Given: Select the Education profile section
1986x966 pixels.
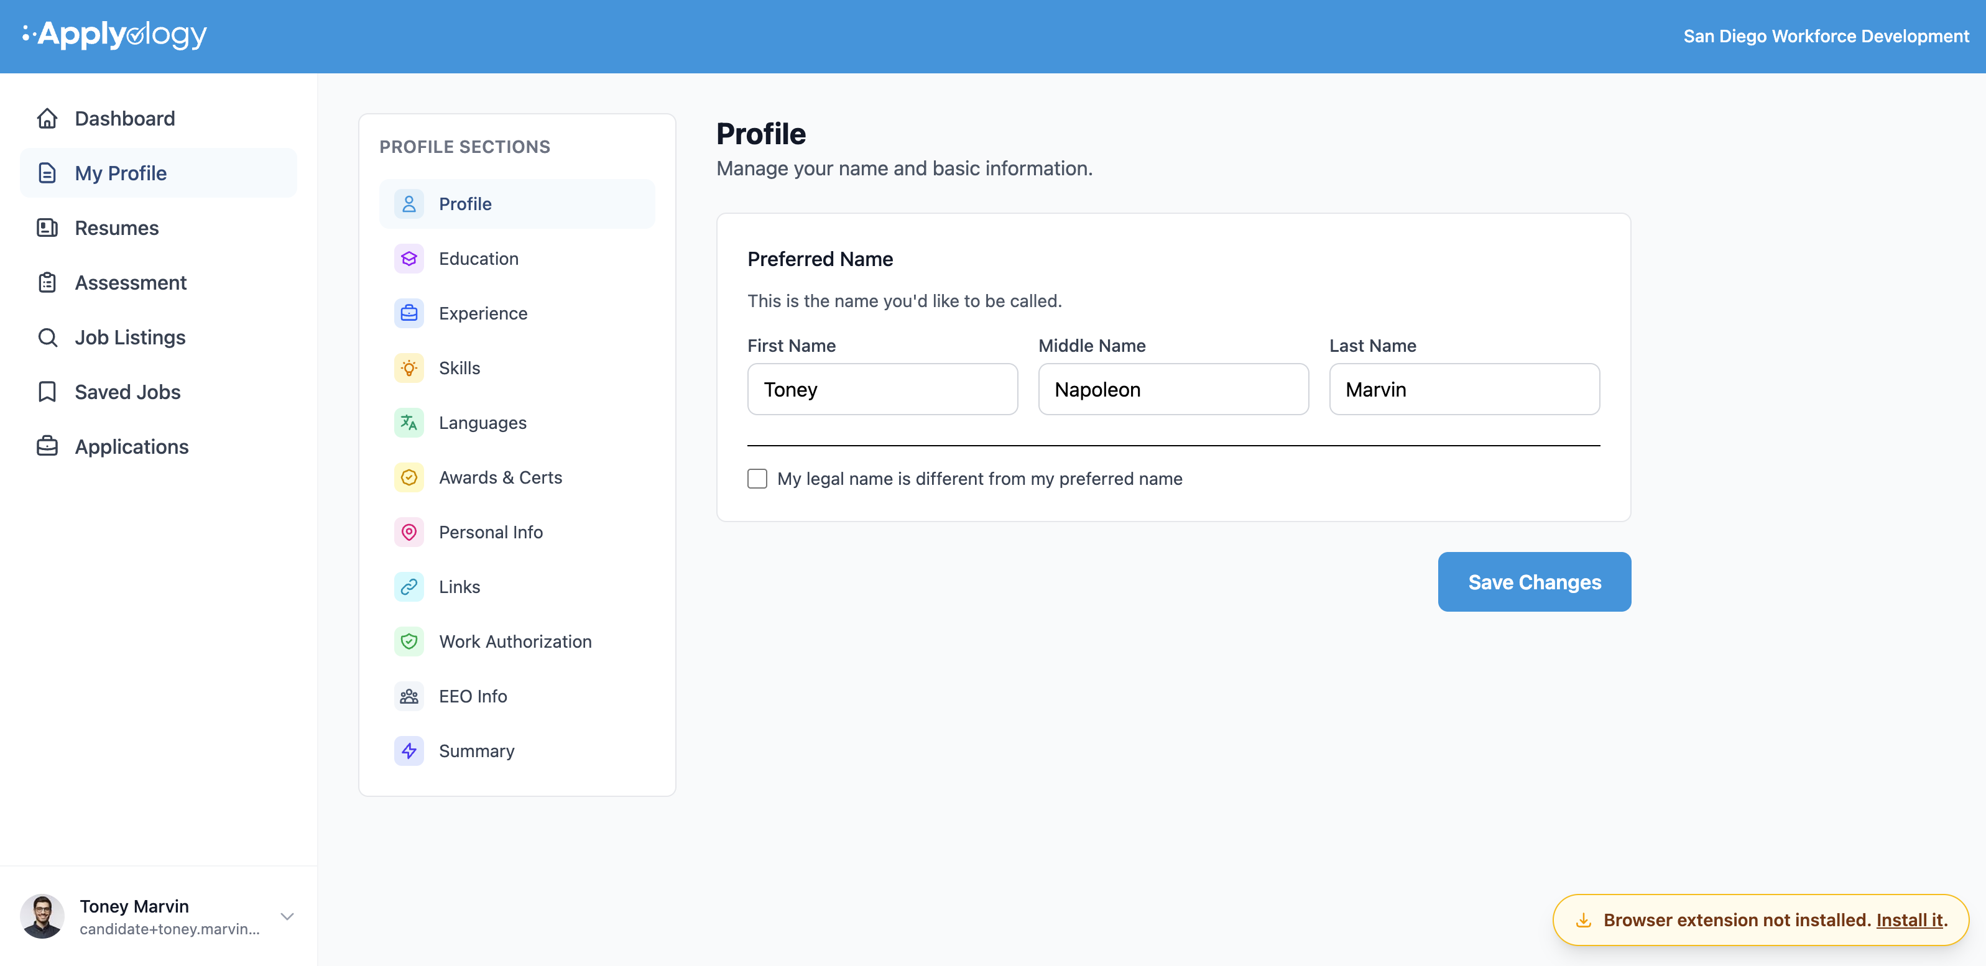Looking at the screenshot, I should tap(517, 258).
